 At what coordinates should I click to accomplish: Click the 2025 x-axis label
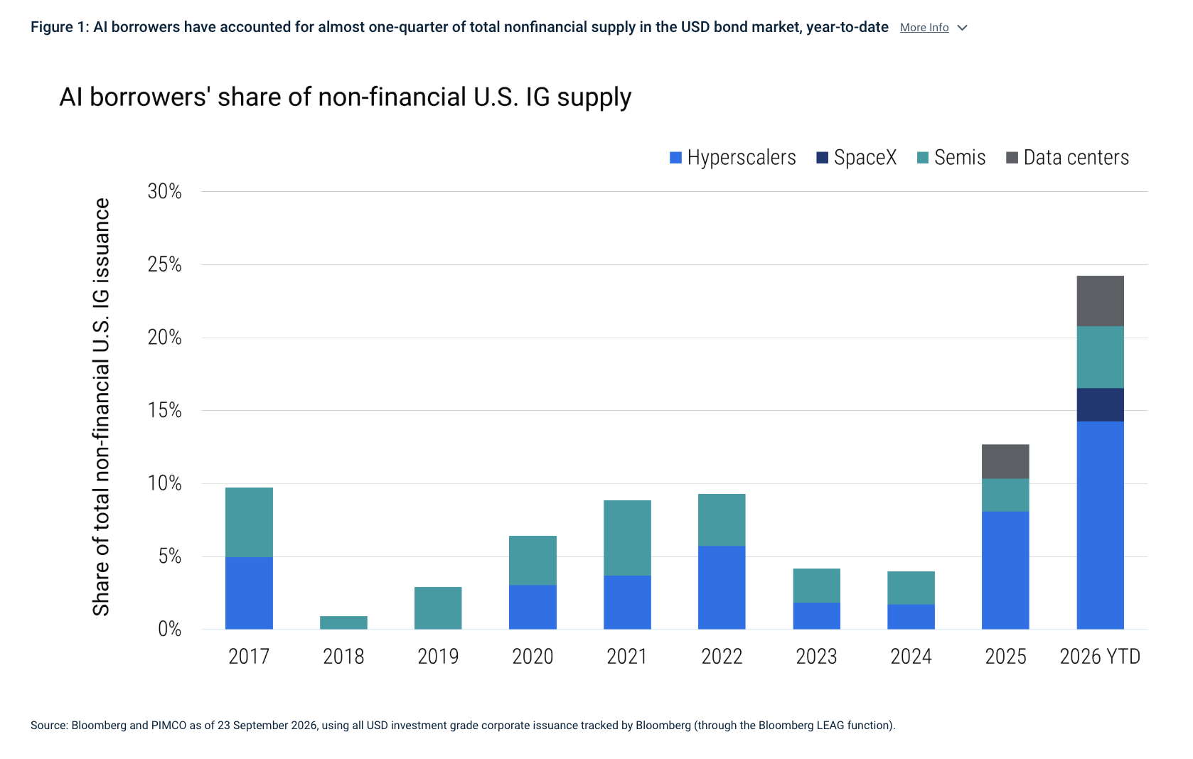click(1005, 656)
